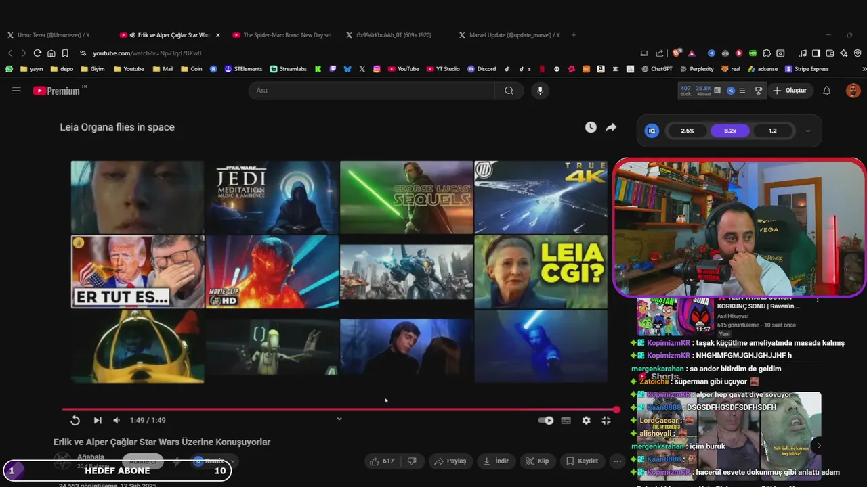Play the LEIA CGI? suggested video

541,272
